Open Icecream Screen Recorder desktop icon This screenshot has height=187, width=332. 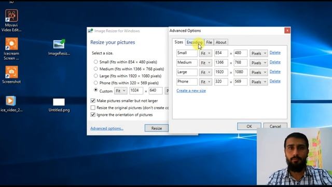(x=11, y=49)
